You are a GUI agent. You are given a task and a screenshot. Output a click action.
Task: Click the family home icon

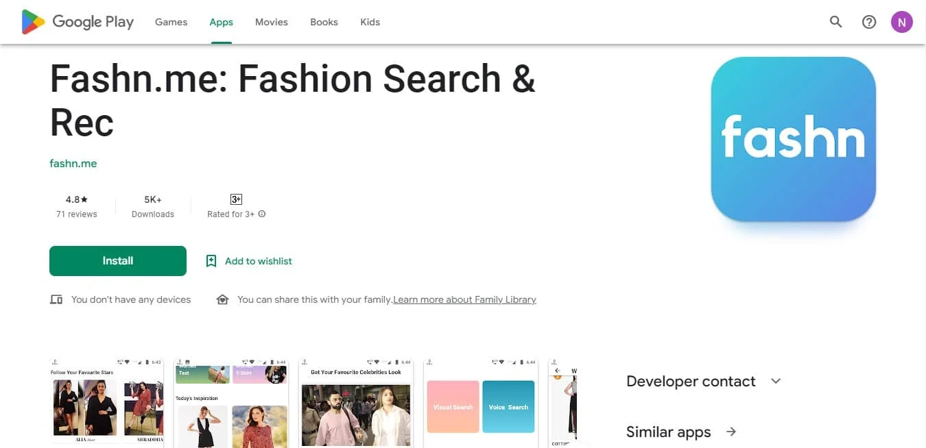222,299
